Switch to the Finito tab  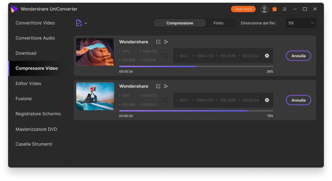[218, 23]
